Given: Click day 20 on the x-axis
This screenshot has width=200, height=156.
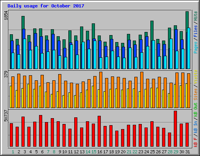Looking at the screenshot, I should tap(123, 152).
